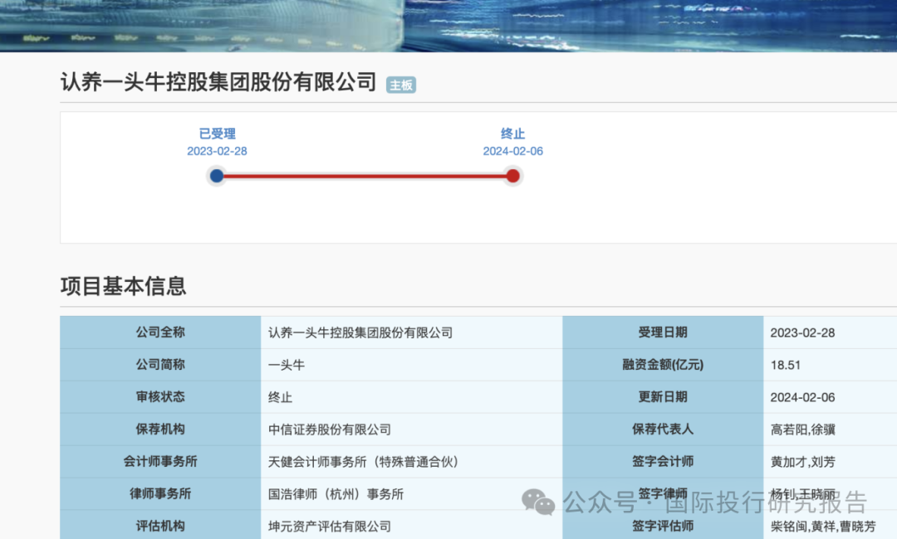The image size is (897, 539).
Task: Click the 审核状态 value 终止
Action: point(281,397)
